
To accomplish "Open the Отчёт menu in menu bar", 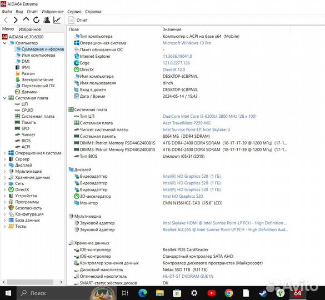I will (x=32, y=12).
